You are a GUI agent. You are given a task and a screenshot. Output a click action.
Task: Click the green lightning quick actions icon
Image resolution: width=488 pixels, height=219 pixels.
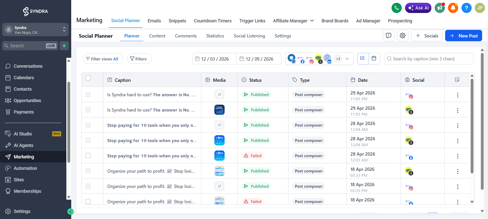[64, 46]
